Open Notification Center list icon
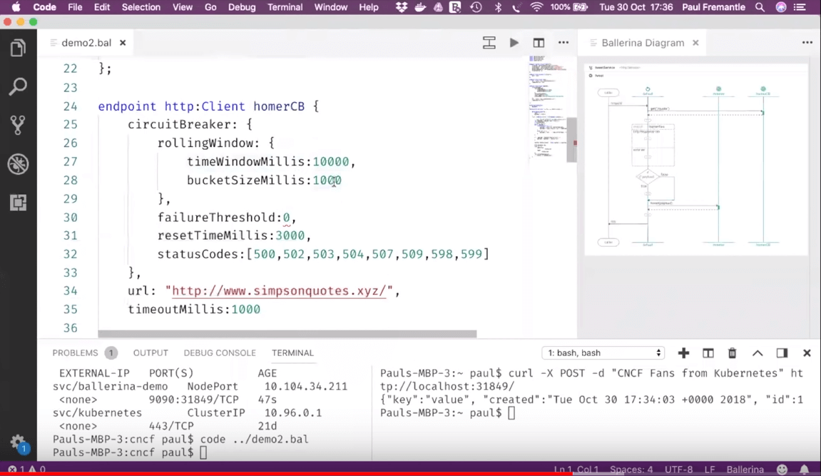Viewport: 821px width, 476px height. (800, 7)
